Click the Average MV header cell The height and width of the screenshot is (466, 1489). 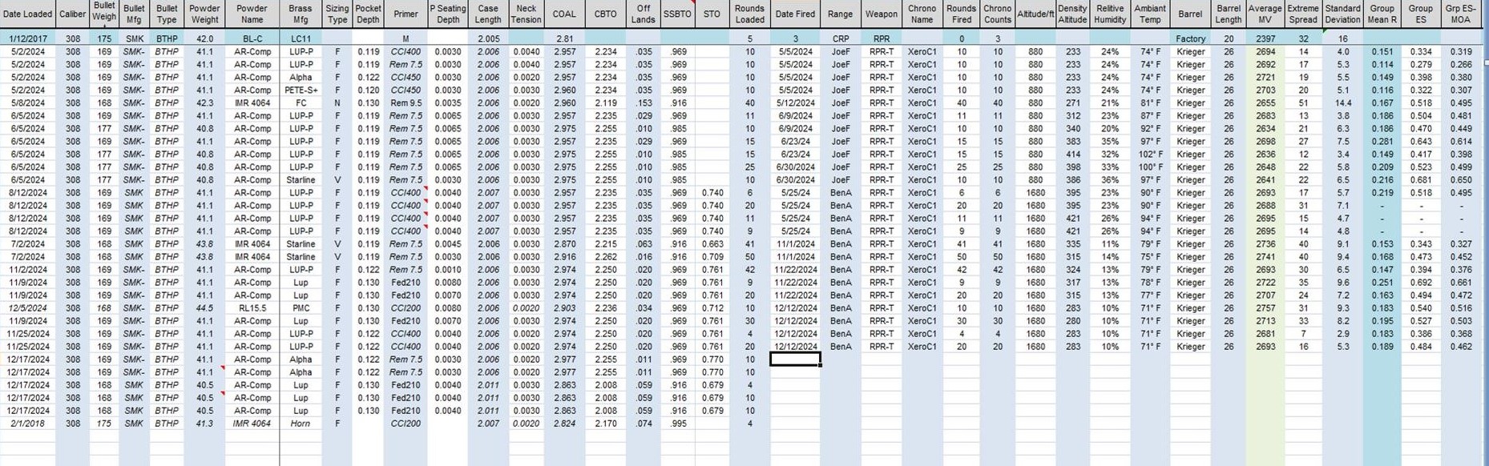point(1265,14)
